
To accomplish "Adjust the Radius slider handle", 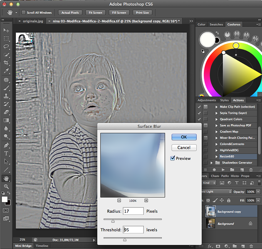I will (x=113, y=221).
